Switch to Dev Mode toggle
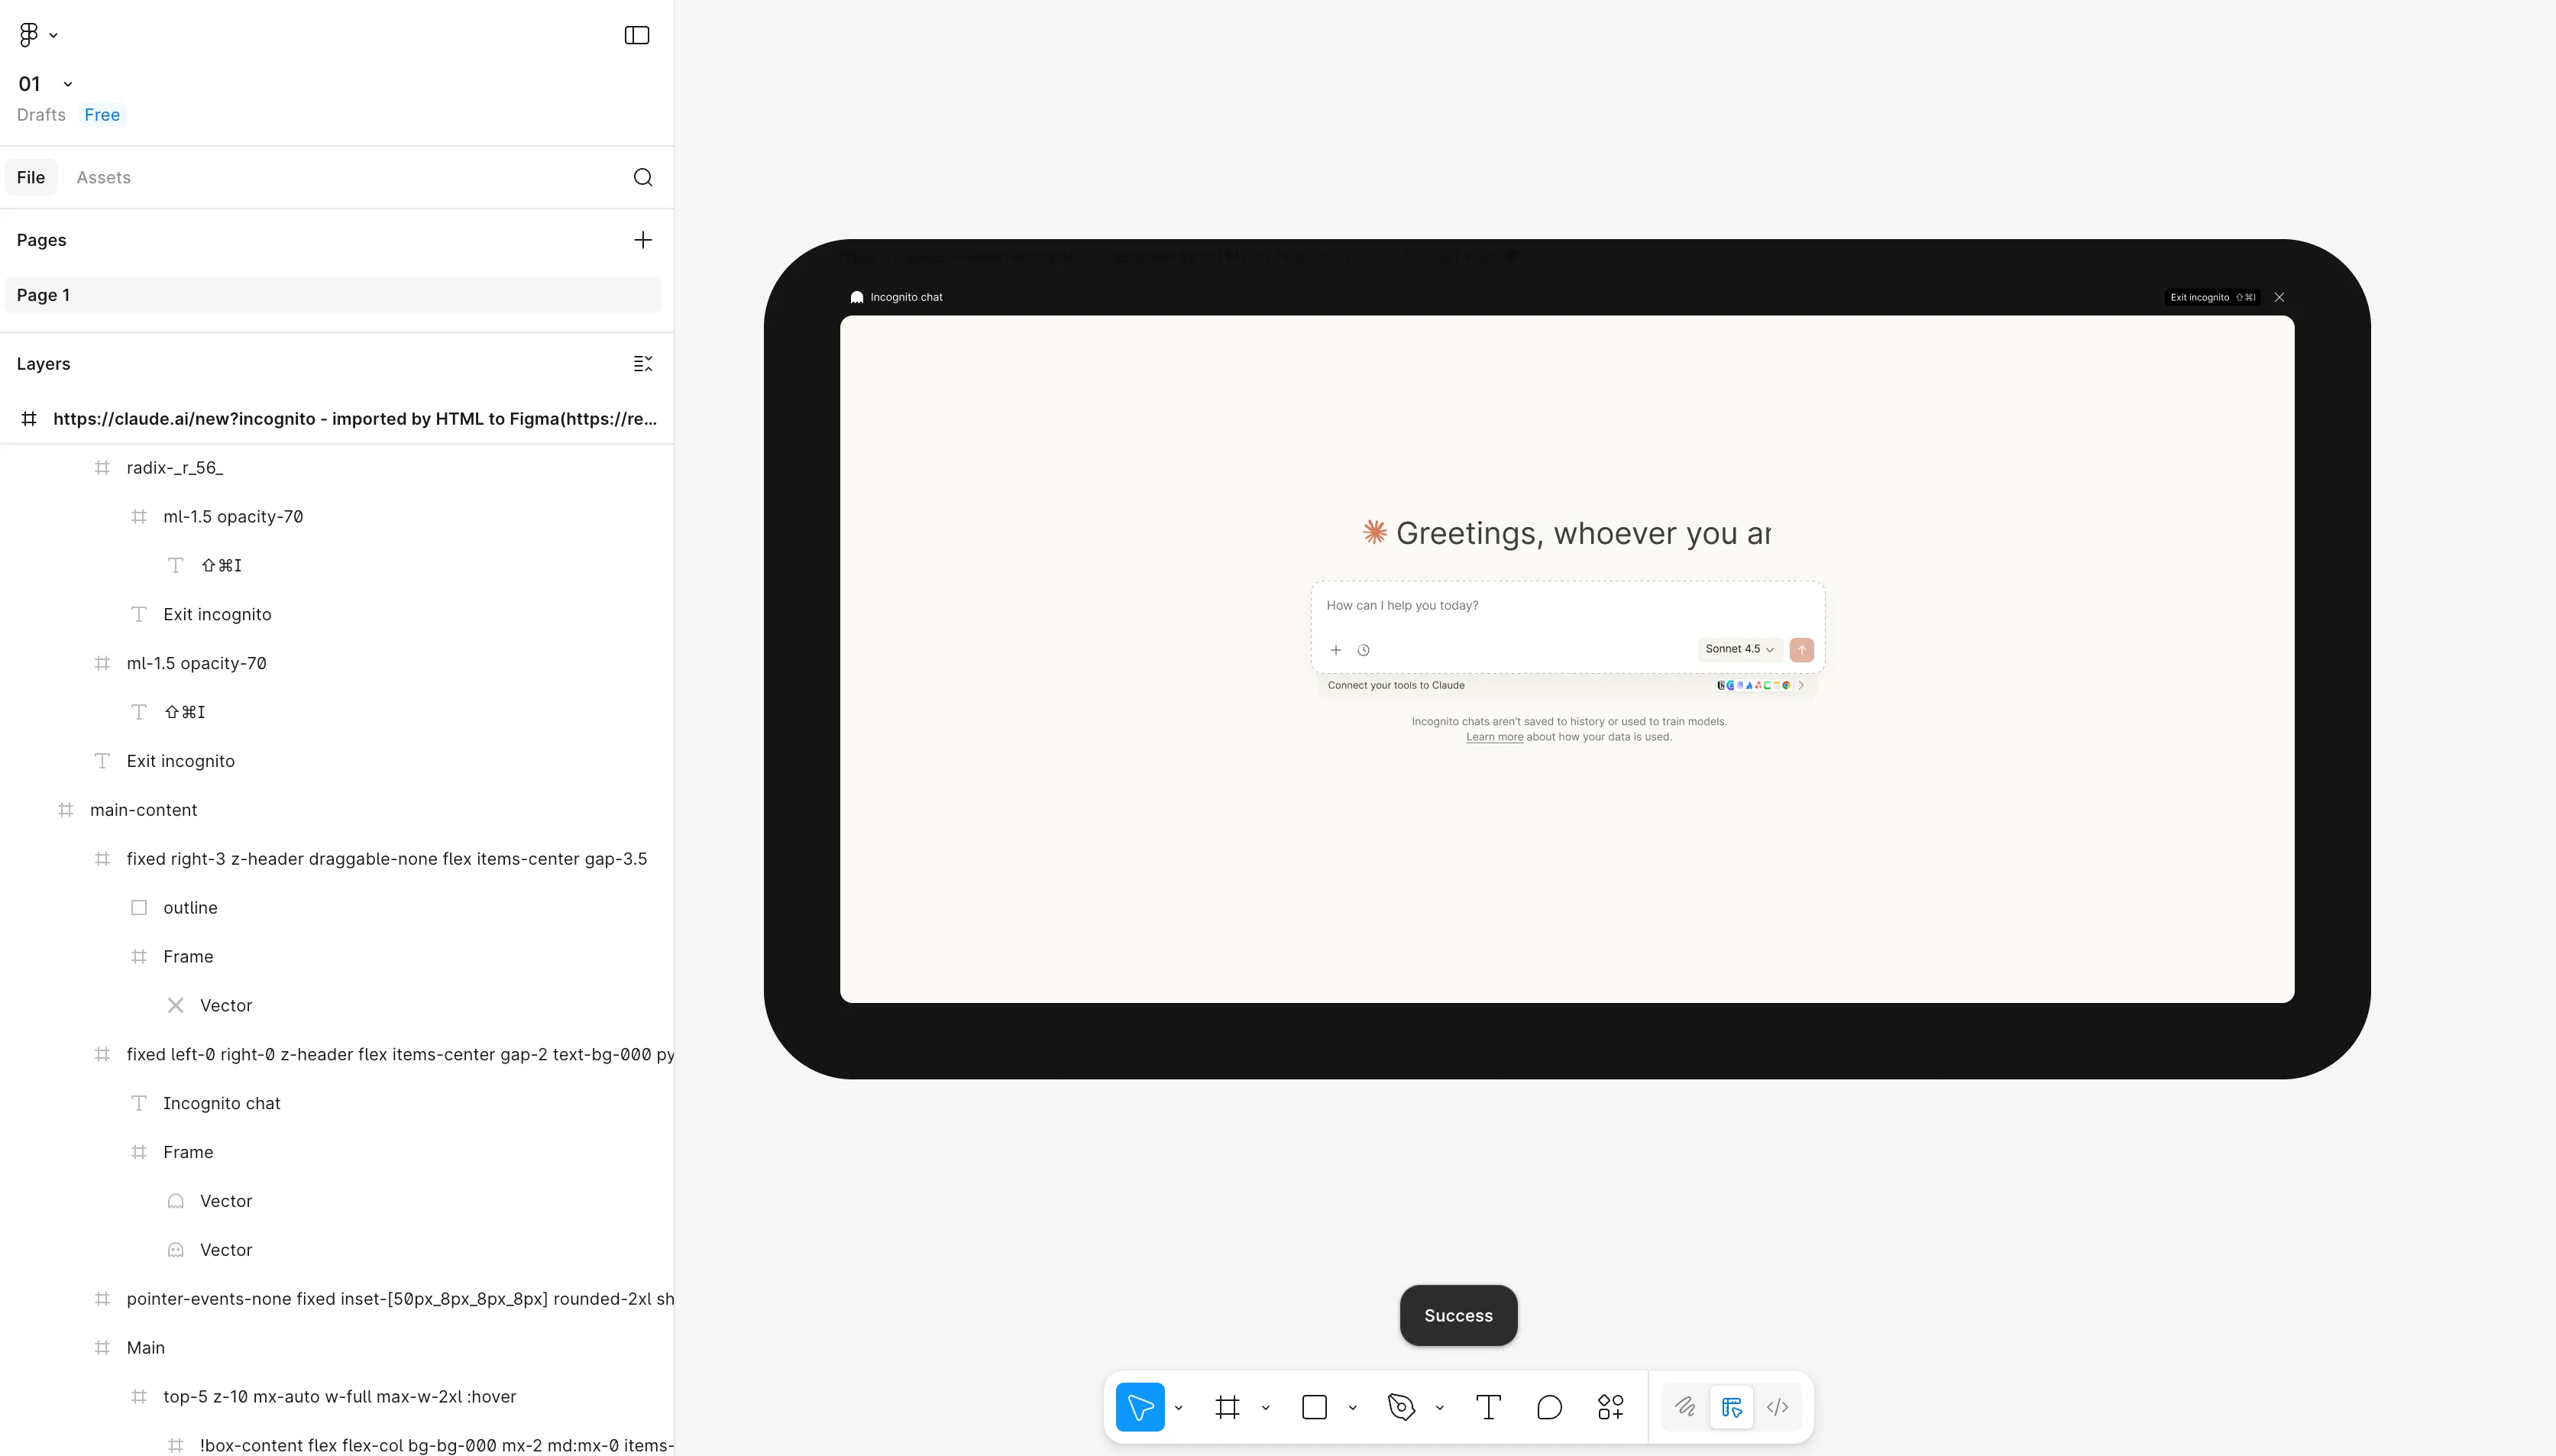2556x1456 pixels. (x=1777, y=1407)
